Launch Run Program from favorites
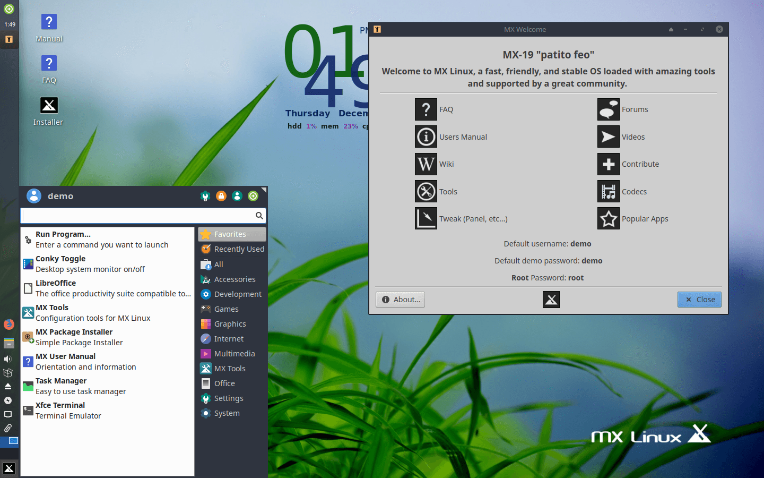764x478 pixels. (107, 240)
